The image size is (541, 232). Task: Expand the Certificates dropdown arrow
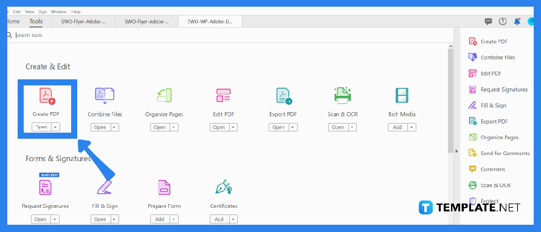click(x=233, y=219)
